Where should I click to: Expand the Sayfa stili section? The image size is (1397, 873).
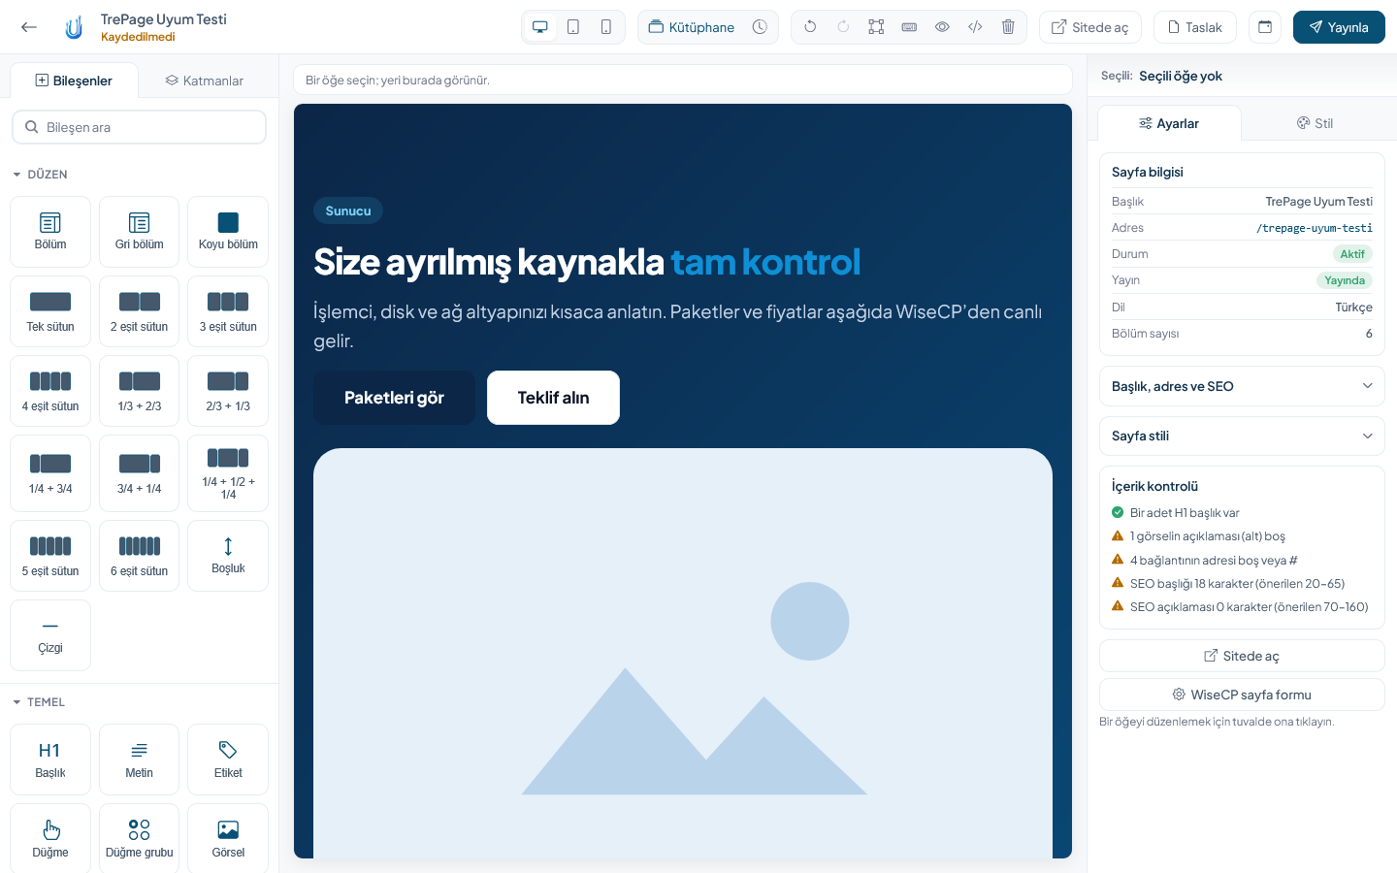(x=1242, y=436)
